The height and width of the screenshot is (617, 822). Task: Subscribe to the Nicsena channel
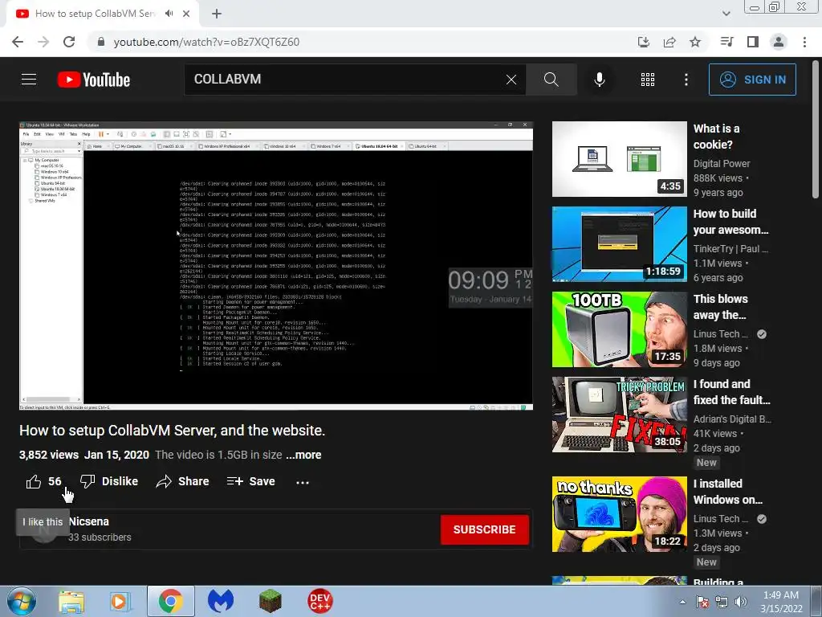[x=484, y=529]
